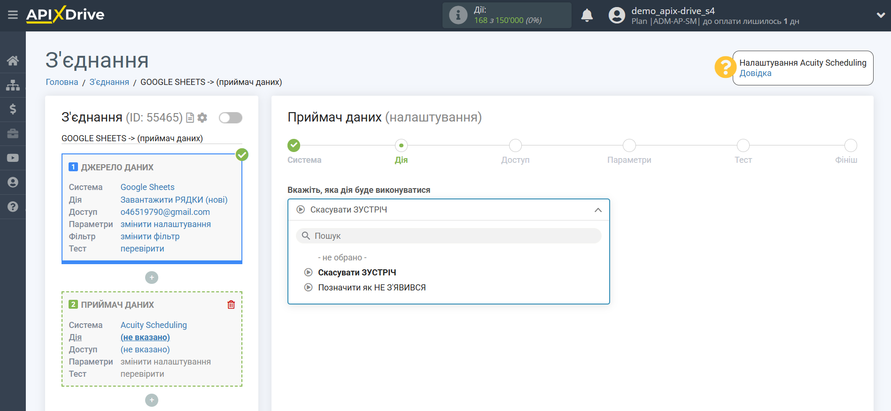Screen dimensions: 891x411
Task: Click the 'Пошук' search field
Action: point(449,236)
